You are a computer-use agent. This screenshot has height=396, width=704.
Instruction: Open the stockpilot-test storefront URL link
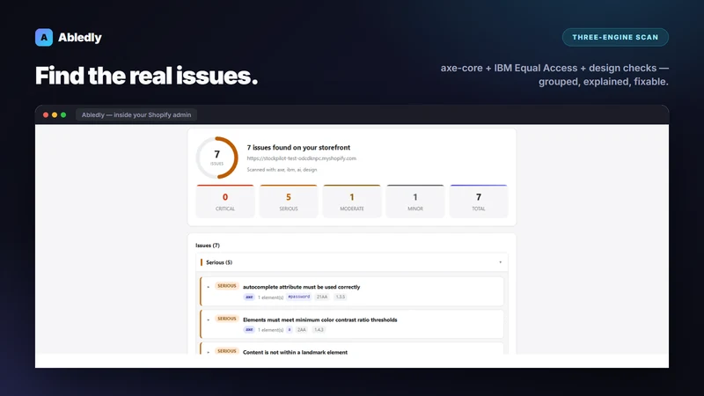[x=301, y=158]
